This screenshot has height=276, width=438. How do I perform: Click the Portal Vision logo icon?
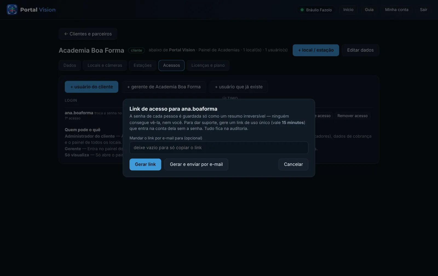click(x=12, y=10)
